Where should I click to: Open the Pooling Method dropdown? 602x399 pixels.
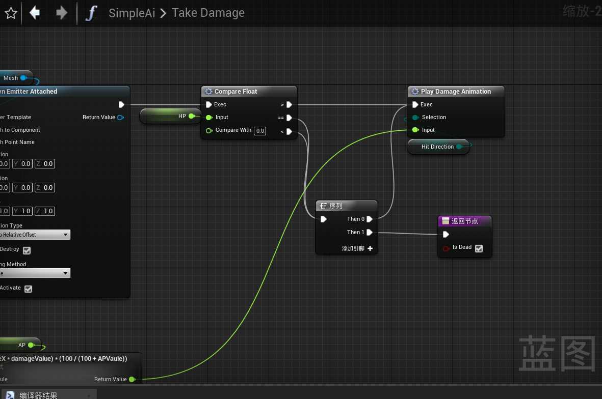click(35, 273)
